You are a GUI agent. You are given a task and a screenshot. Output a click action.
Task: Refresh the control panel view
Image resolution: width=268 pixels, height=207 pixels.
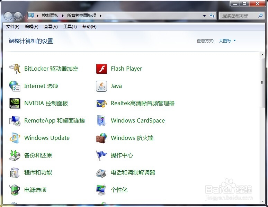tap(212, 16)
